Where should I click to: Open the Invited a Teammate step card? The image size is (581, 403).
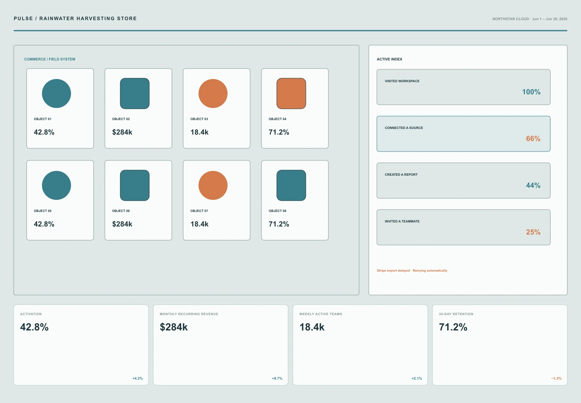(464, 227)
